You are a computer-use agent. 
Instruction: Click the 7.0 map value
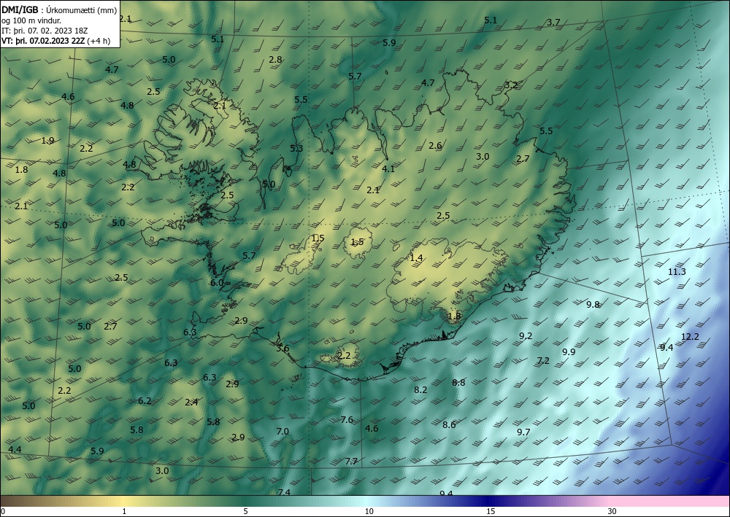pyautogui.click(x=282, y=432)
